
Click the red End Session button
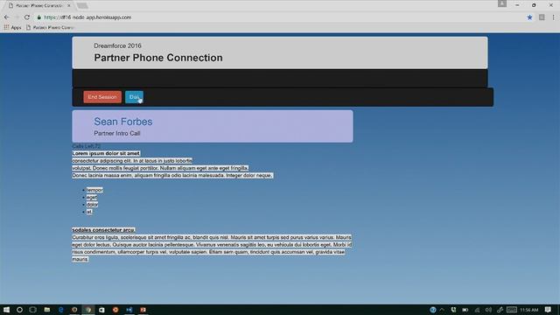(102, 97)
